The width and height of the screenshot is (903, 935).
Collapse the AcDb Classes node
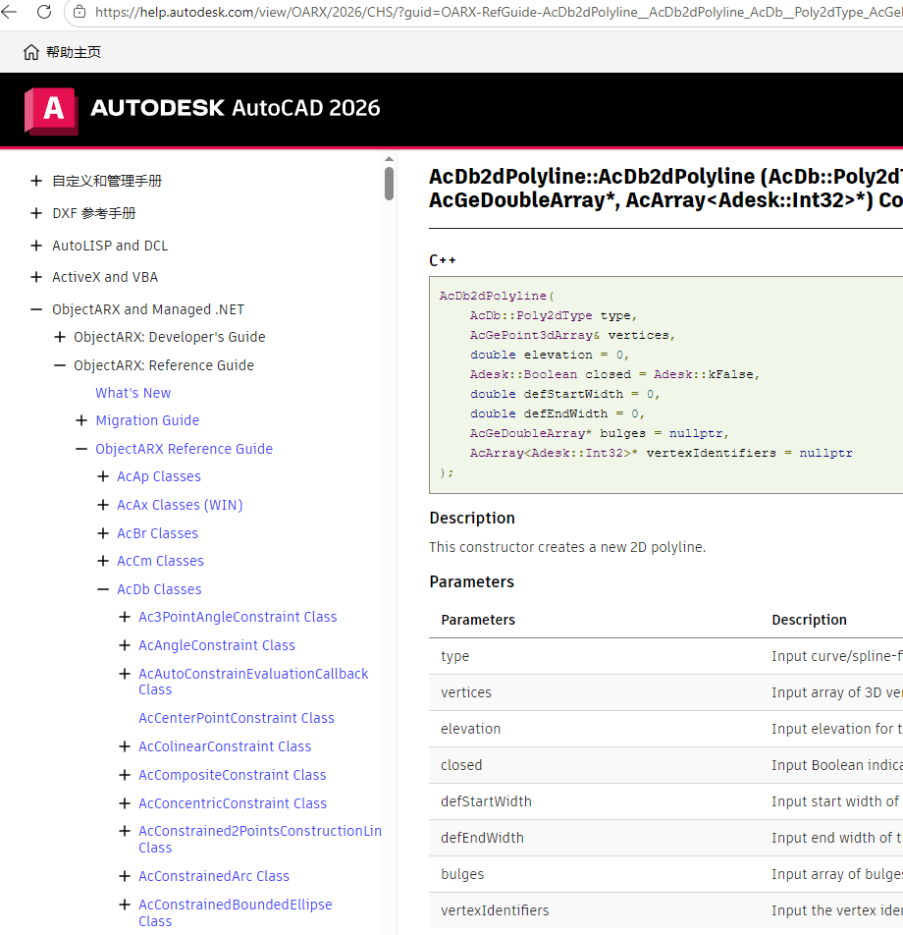[103, 589]
